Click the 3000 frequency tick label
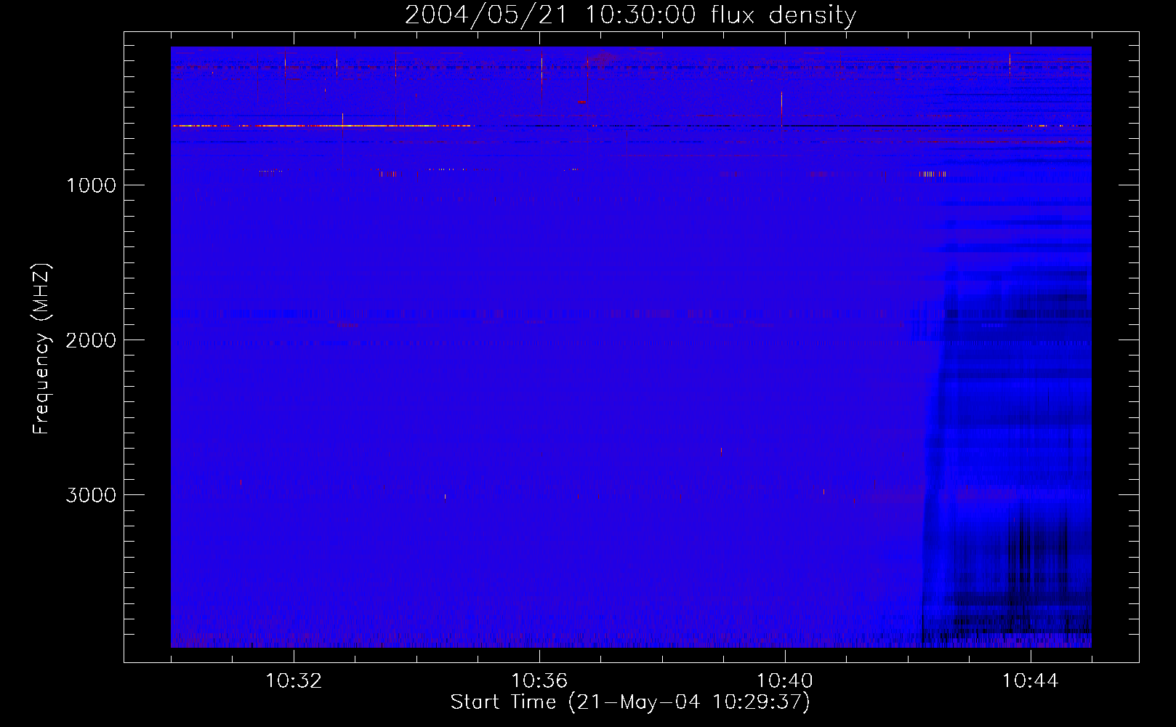 [x=91, y=495]
